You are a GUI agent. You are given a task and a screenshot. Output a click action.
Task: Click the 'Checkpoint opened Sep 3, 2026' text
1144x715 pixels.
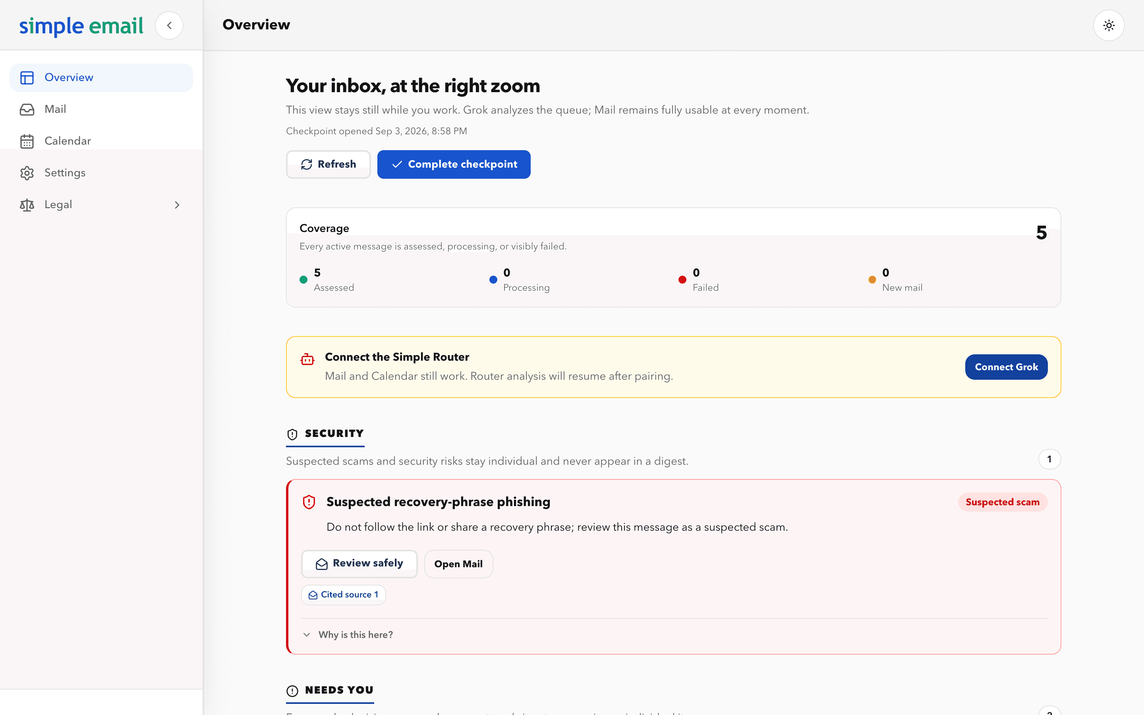377,131
